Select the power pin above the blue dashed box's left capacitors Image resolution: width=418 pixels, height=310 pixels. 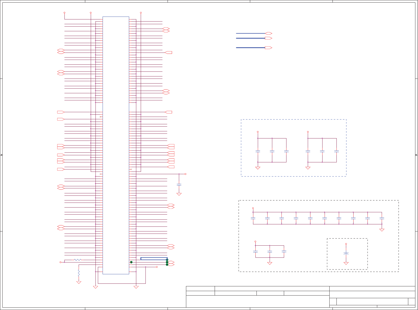click(258, 132)
